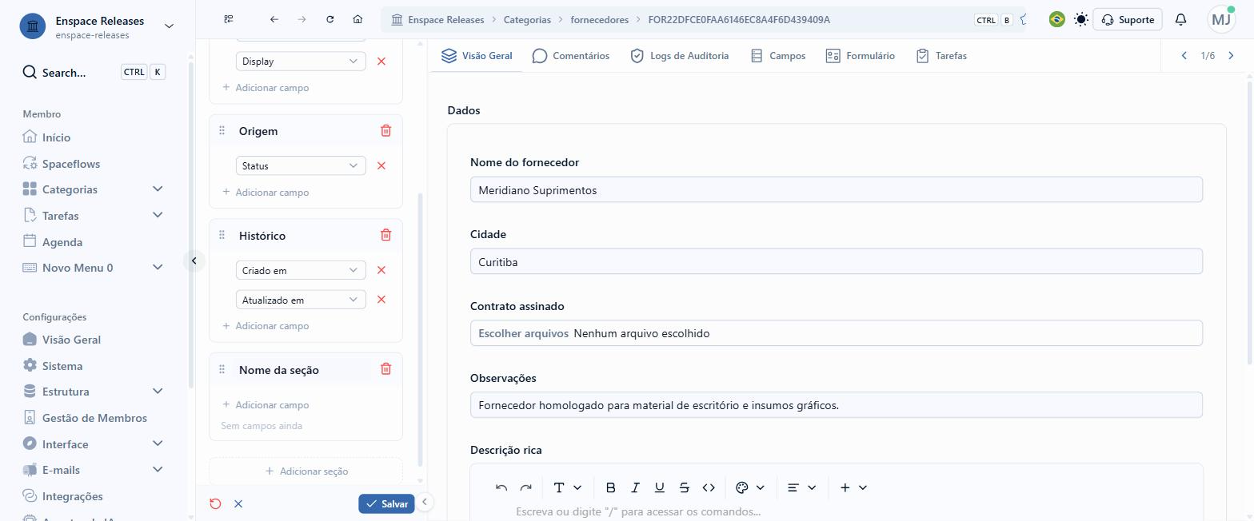Navigate back in top toolbar
This screenshot has height=521, width=1254.
click(x=274, y=19)
